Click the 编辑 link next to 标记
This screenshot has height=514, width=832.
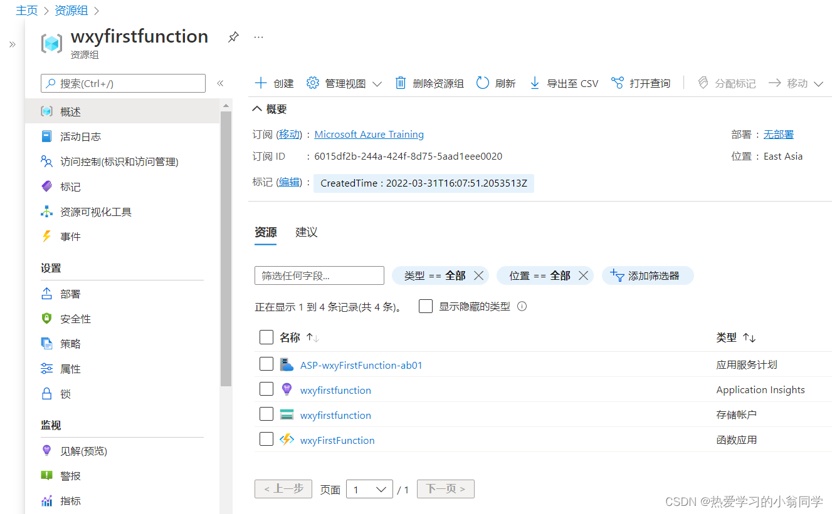[x=289, y=182]
